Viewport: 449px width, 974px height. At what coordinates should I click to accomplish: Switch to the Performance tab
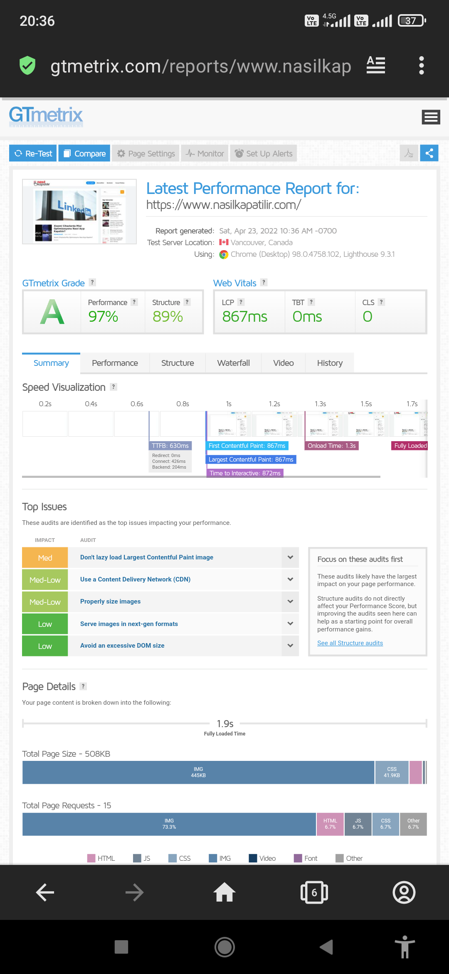click(115, 363)
